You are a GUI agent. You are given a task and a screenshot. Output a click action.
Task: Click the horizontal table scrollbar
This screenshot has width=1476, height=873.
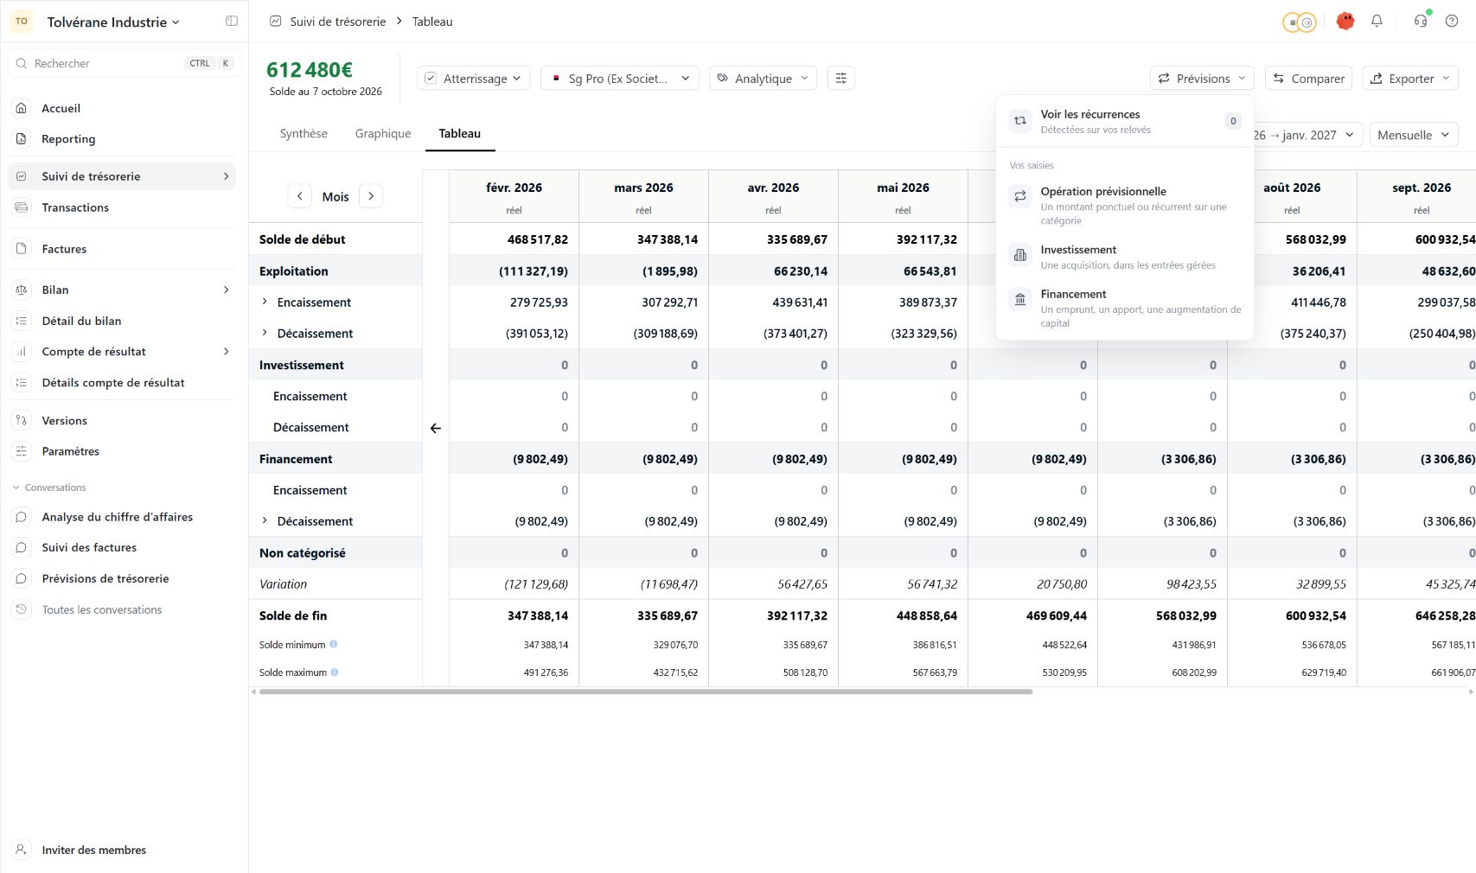point(645,692)
